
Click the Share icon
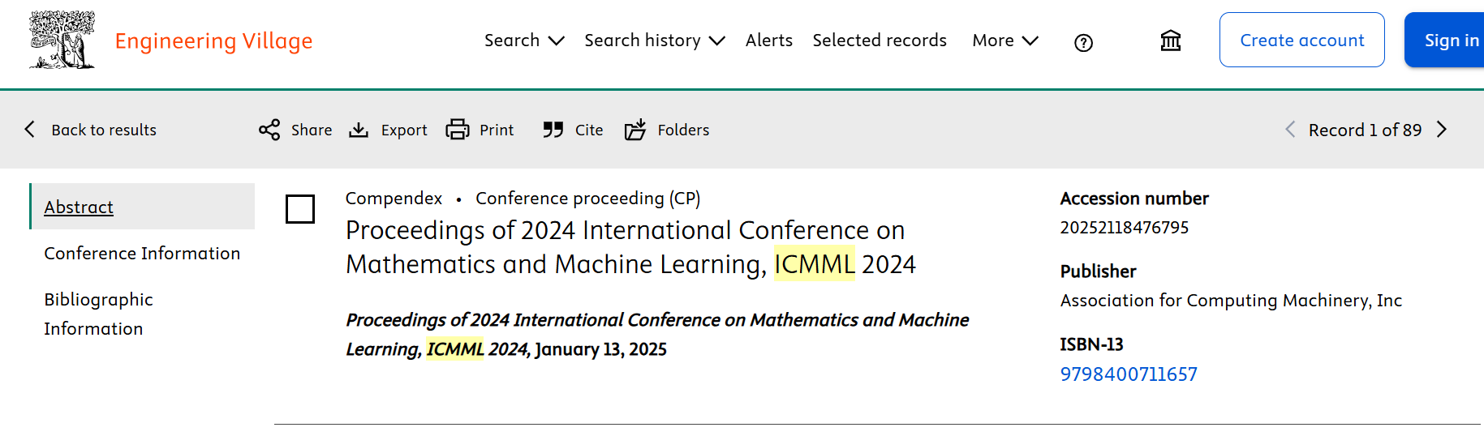[269, 130]
